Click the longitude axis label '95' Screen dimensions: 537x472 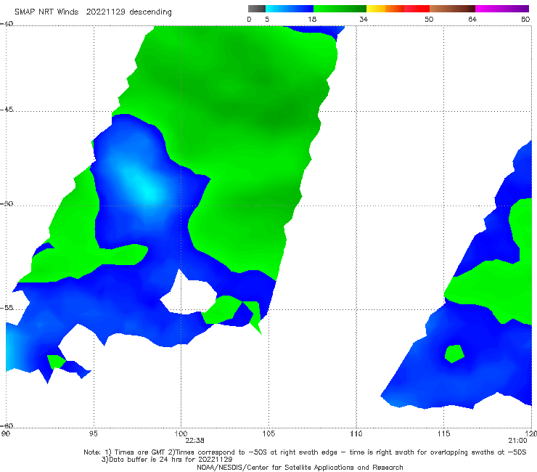pos(93,434)
